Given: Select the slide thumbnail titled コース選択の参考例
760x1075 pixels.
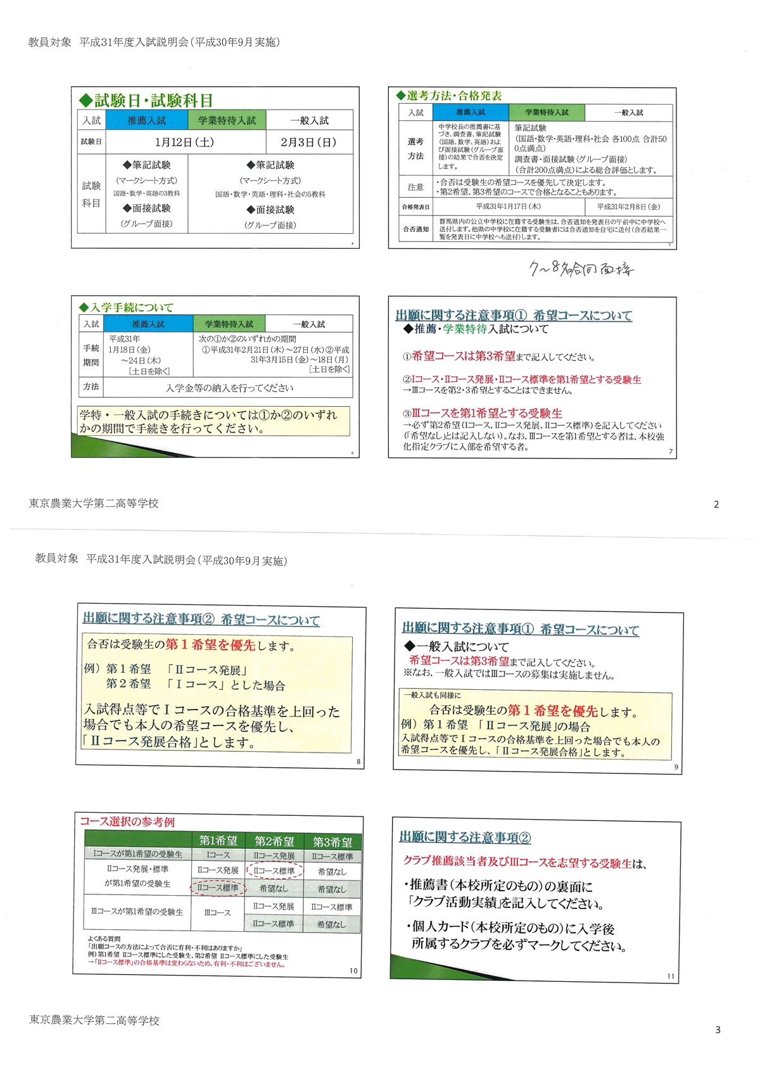Looking at the screenshot, I should point(218,894).
